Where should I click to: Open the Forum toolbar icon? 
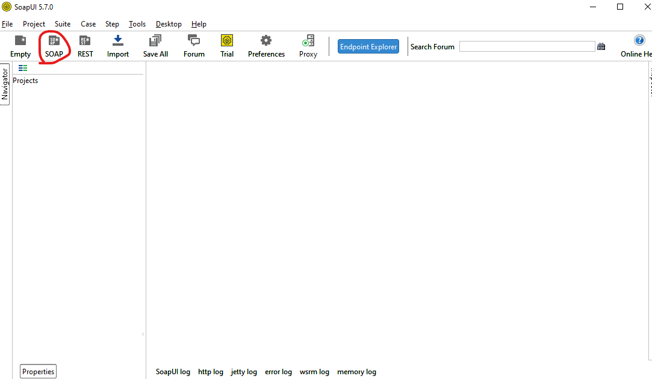[x=194, y=46]
